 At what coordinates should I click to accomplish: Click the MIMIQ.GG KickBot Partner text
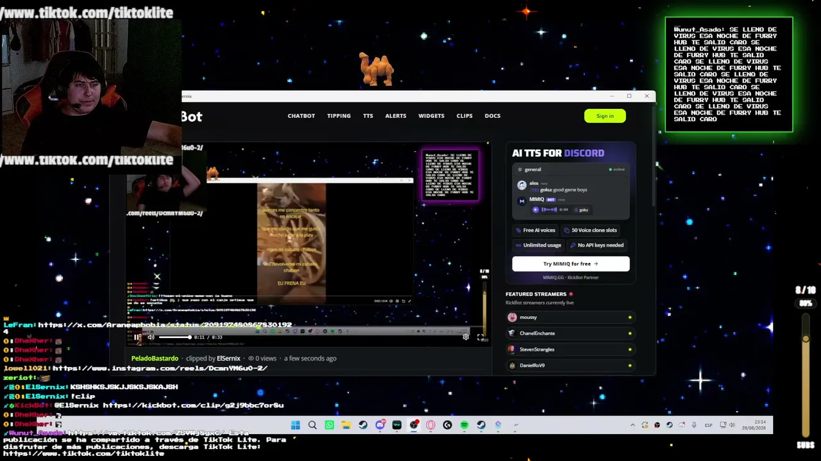click(571, 278)
